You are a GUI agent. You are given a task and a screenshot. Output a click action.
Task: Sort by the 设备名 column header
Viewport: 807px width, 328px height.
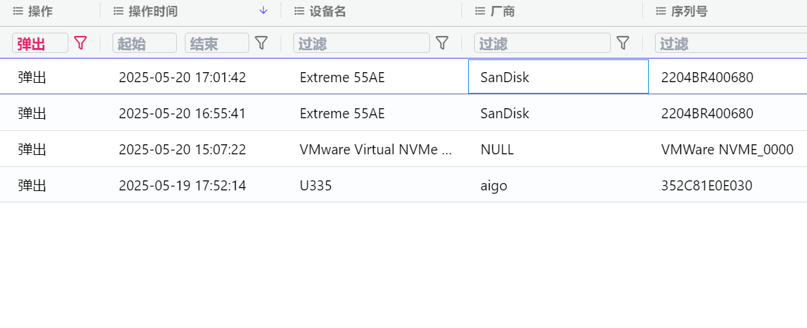(x=328, y=11)
